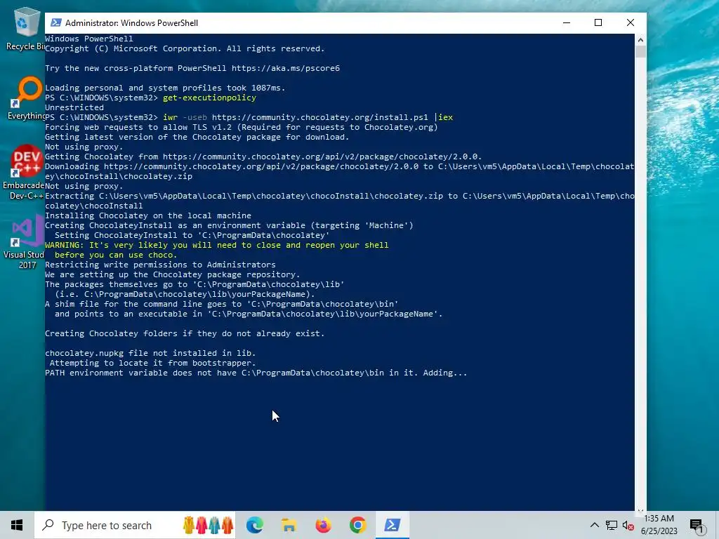719x539 pixels.
Task: Click the taskbar search box
Action: pos(135,525)
